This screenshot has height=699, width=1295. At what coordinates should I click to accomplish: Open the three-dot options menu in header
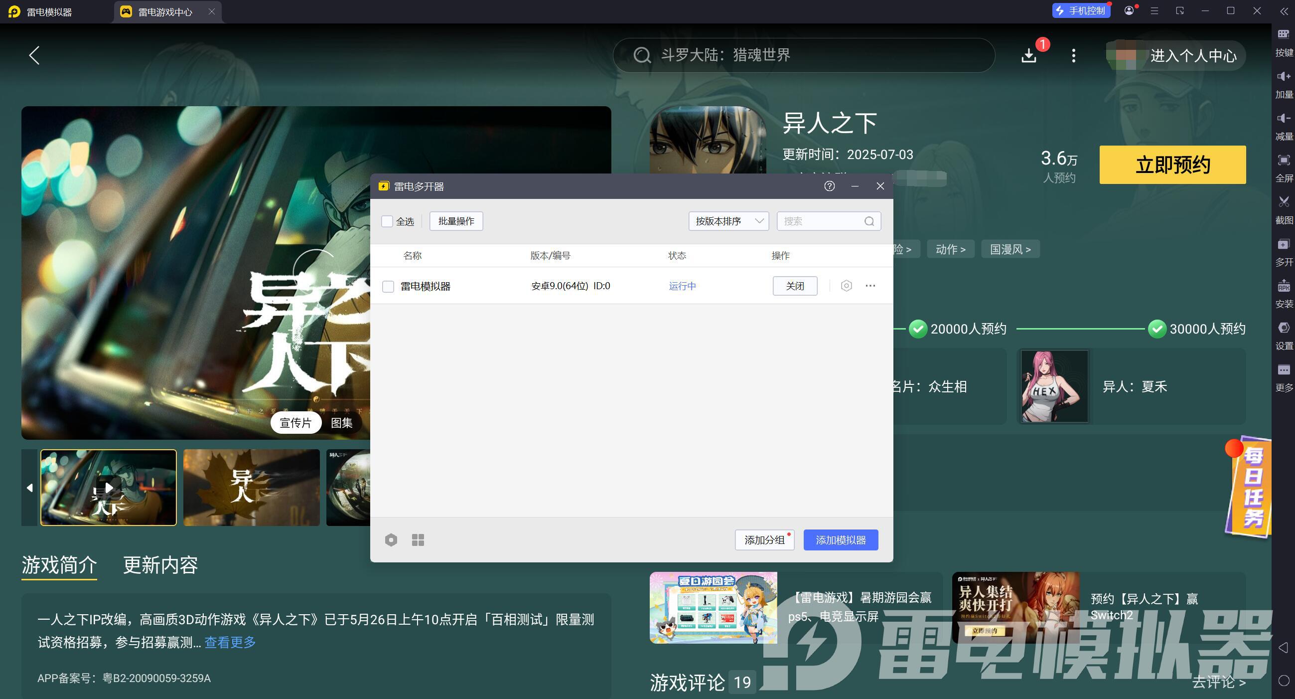(x=1073, y=55)
